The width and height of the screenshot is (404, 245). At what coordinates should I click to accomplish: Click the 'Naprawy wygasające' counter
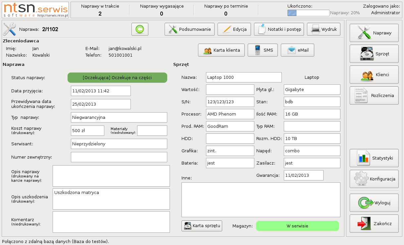tap(162, 10)
